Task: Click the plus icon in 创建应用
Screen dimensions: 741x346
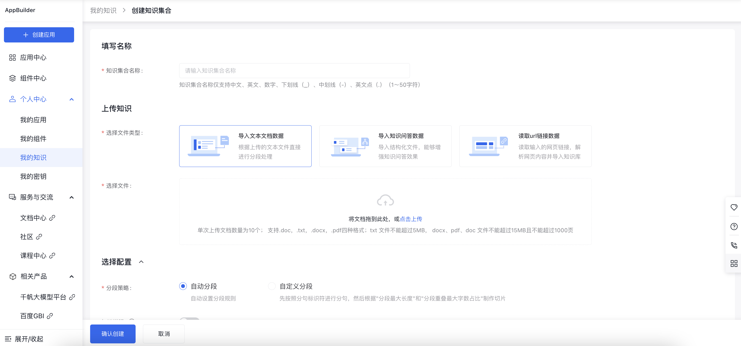Action: [25, 35]
